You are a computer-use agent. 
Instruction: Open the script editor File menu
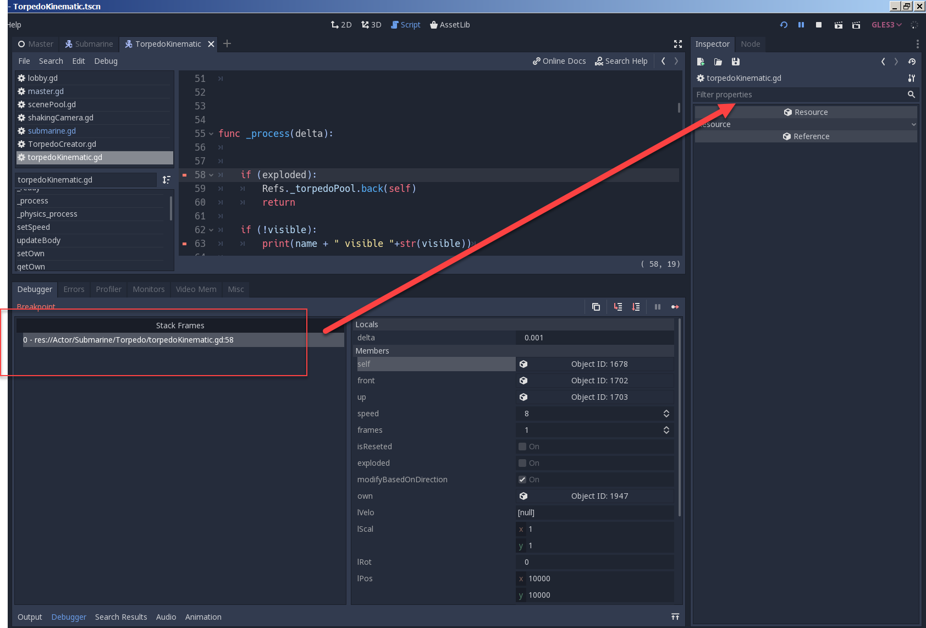point(24,61)
